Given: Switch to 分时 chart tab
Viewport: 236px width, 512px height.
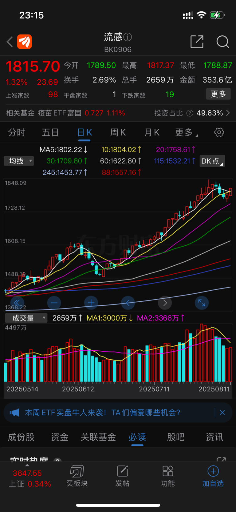Looking at the screenshot, I should point(17,133).
